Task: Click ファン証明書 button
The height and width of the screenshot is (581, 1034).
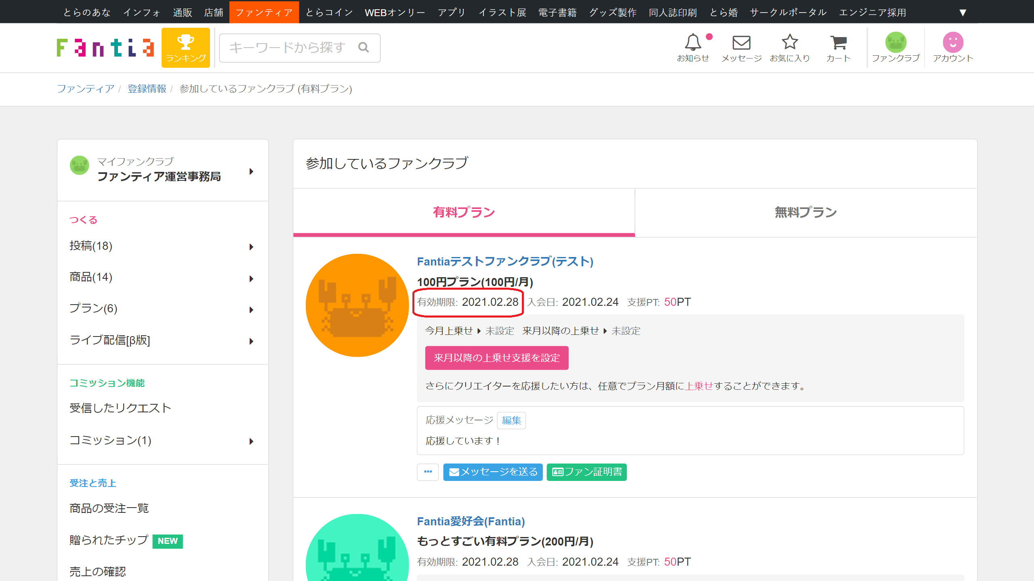Action: coord(586,472)
